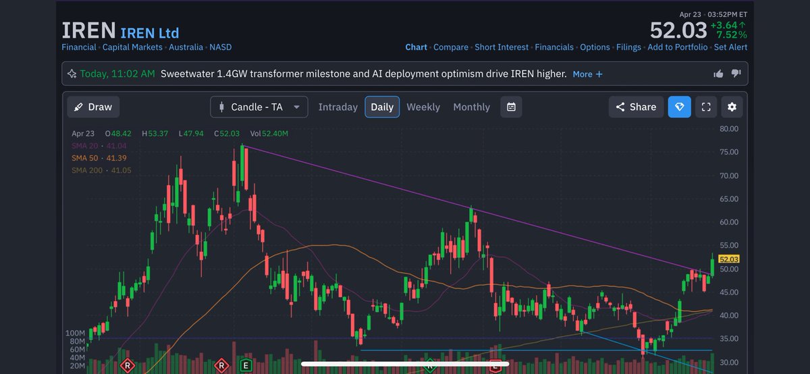Screen dimensions: 810x374
Task: Open chart settings gear
Action: pyautogui.click(x=732, y=107)
